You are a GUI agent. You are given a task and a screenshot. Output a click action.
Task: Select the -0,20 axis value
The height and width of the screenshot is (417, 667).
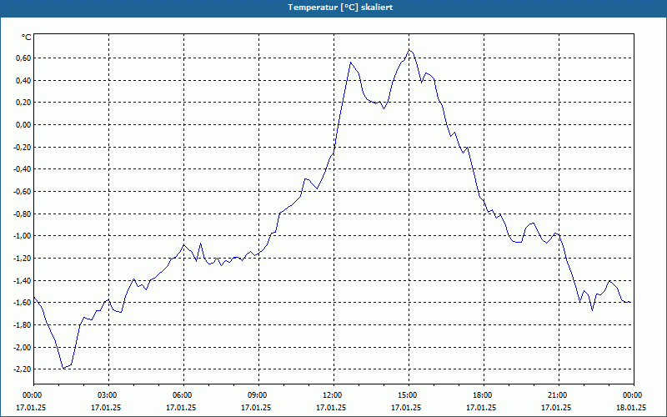(23, 148)
